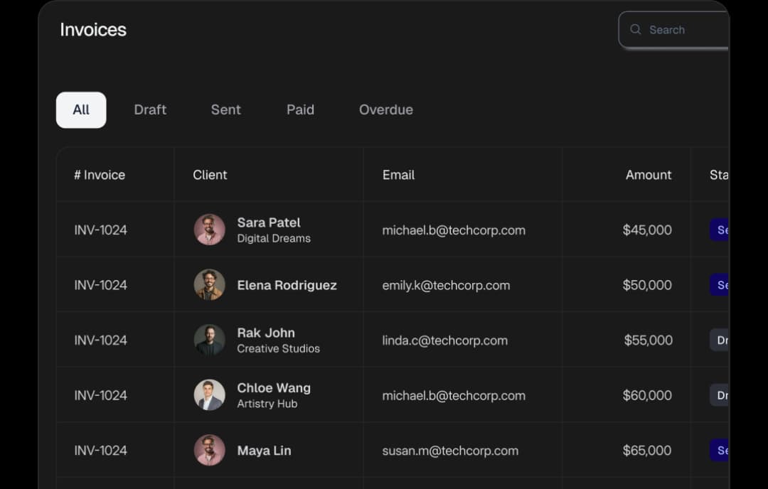Click the Client column header
This screenshot has width=768, height=489.
210,175
